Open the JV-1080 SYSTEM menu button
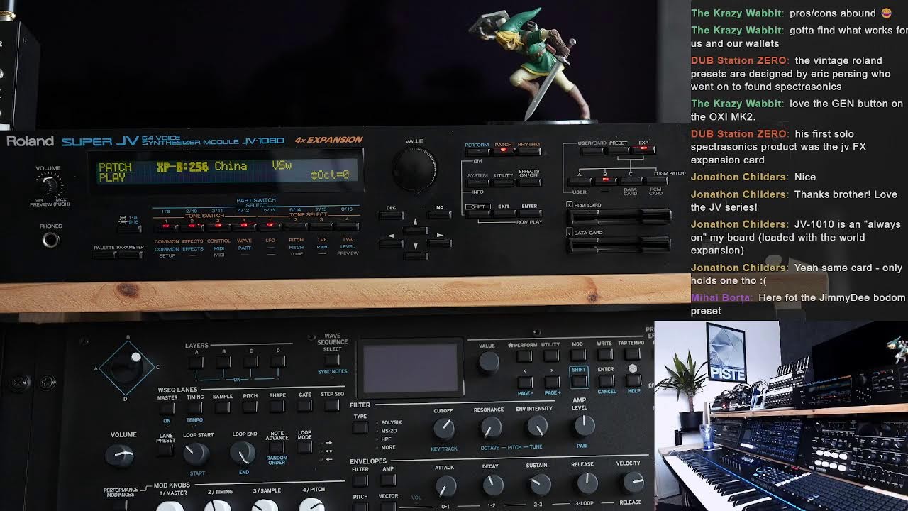 pos(477,183)
